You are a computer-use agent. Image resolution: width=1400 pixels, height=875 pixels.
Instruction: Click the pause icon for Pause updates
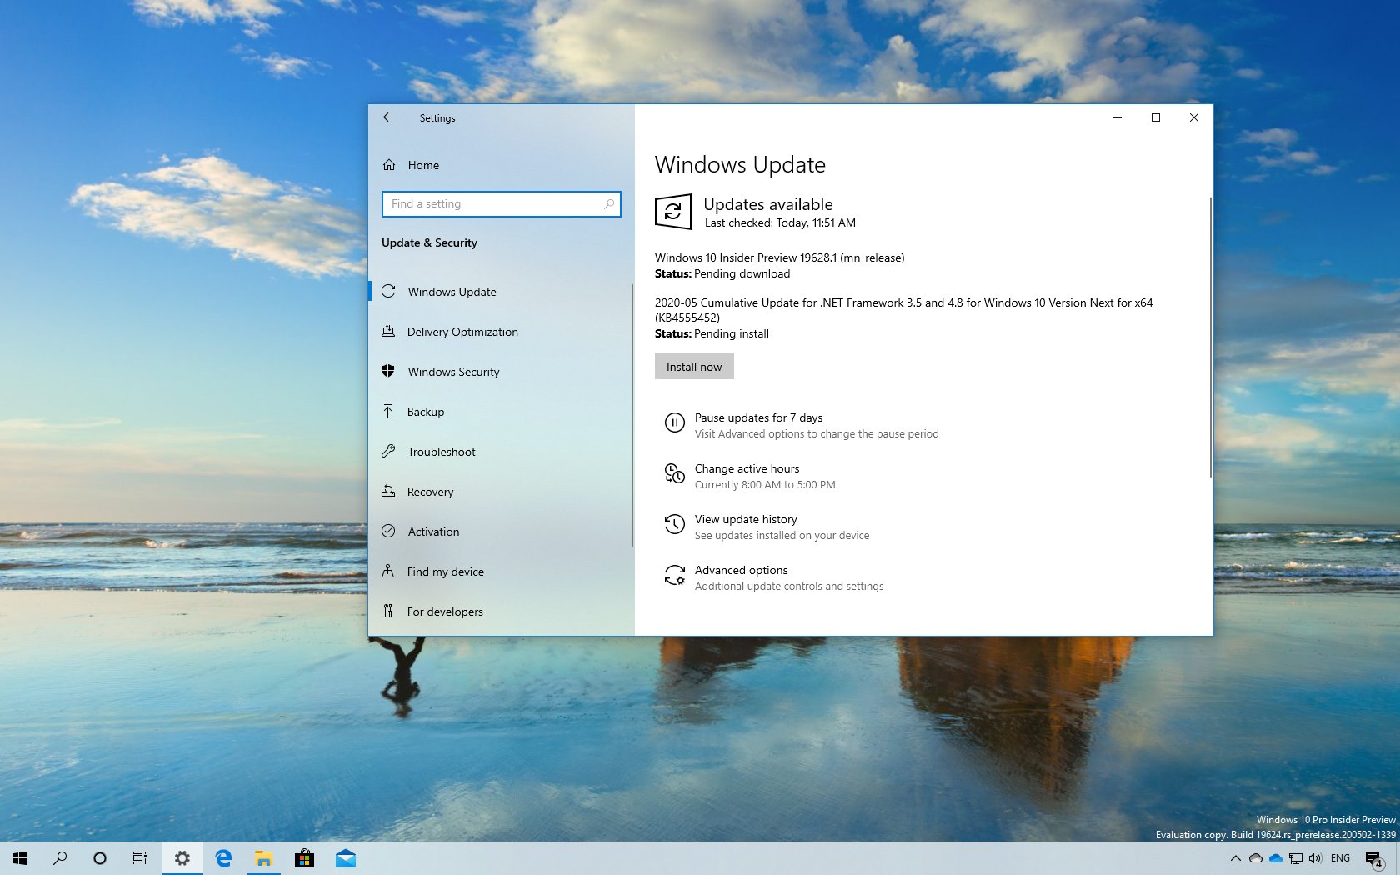674,422
